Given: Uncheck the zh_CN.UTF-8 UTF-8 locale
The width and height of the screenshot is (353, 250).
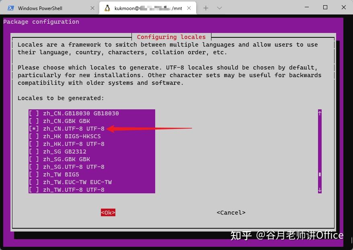Looking at the screenshot, I should click(34, 129).
